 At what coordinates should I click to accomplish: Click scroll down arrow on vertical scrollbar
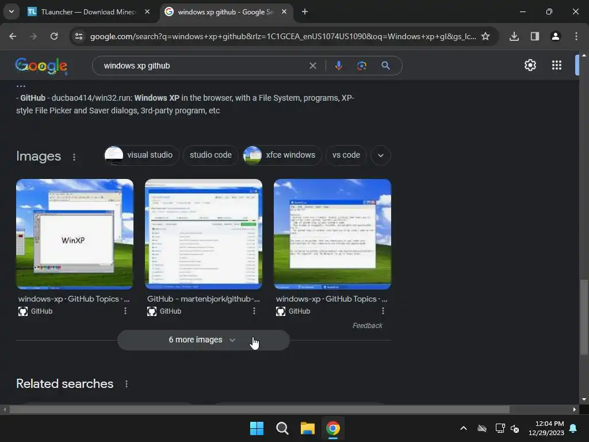[x=584, y=399]
